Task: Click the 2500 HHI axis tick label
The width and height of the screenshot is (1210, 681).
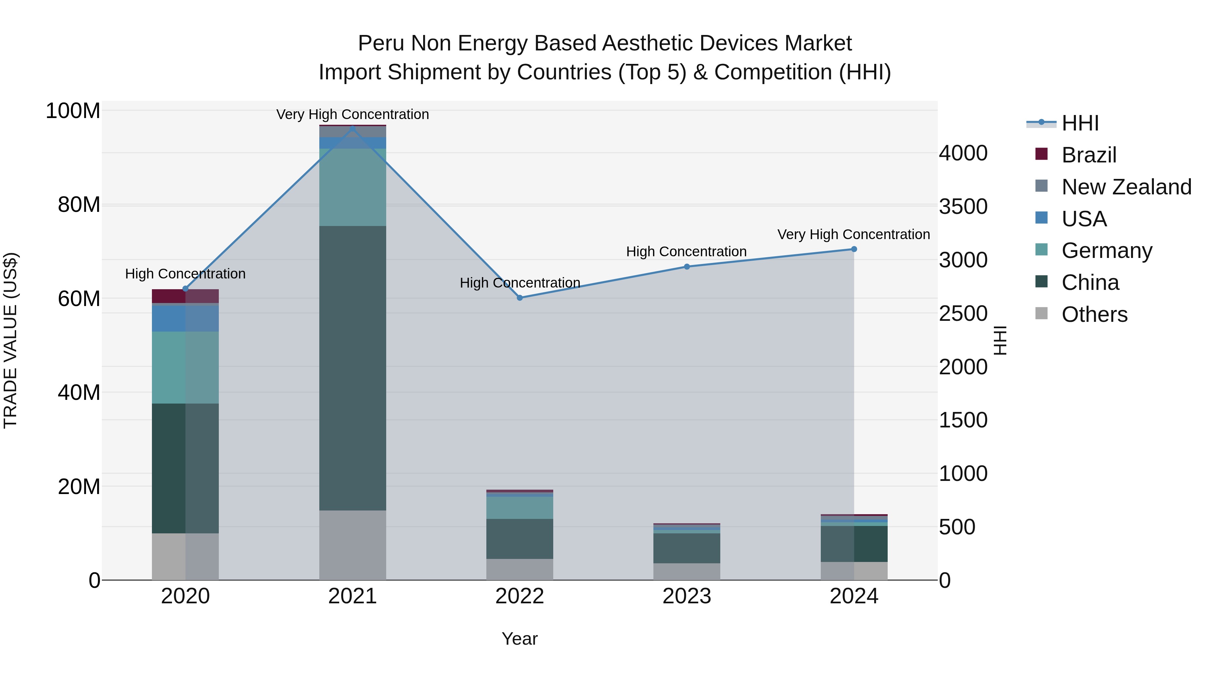Action: (x=963, y=313)
